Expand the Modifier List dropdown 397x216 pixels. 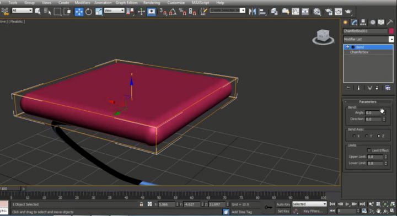(x=368, y=39)
